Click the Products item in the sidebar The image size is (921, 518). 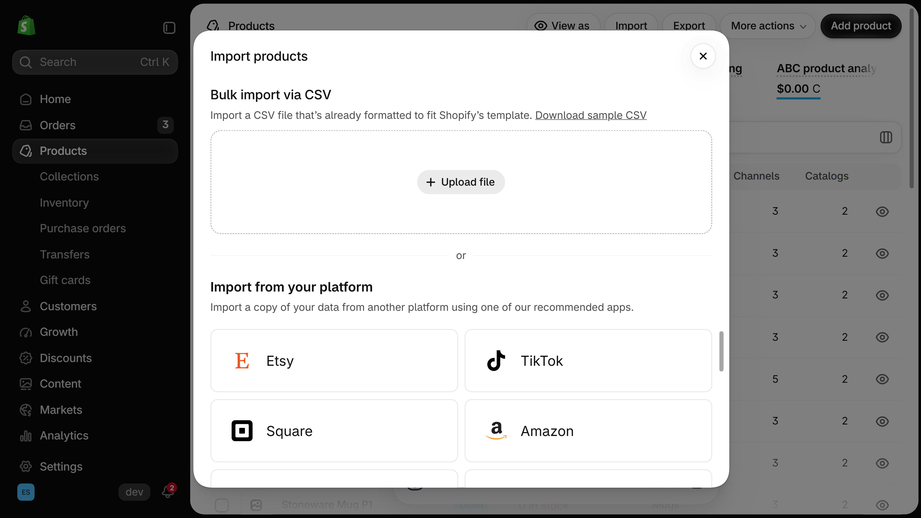pyautogui.click(x=95, y=151)
